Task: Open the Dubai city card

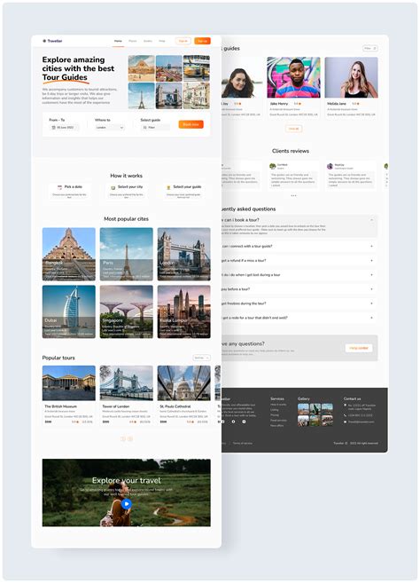Action: [x=69, y=311]
